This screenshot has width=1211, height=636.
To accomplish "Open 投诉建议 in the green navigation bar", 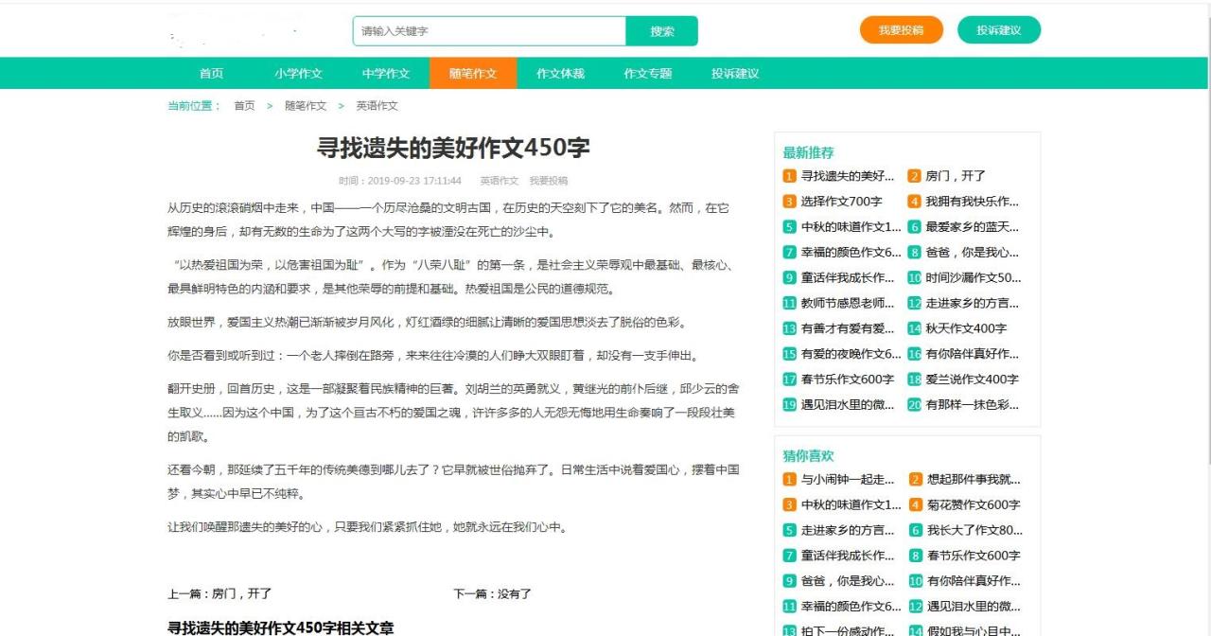I will [735, 73].
